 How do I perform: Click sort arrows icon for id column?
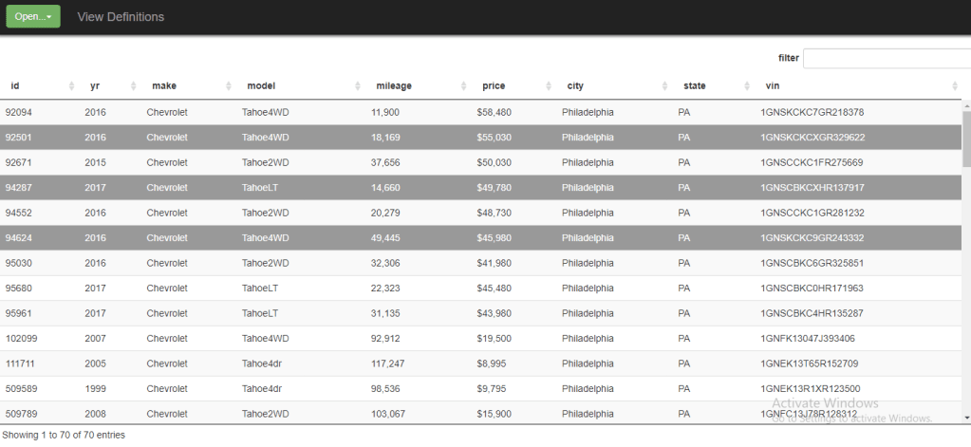coord(72,86)
